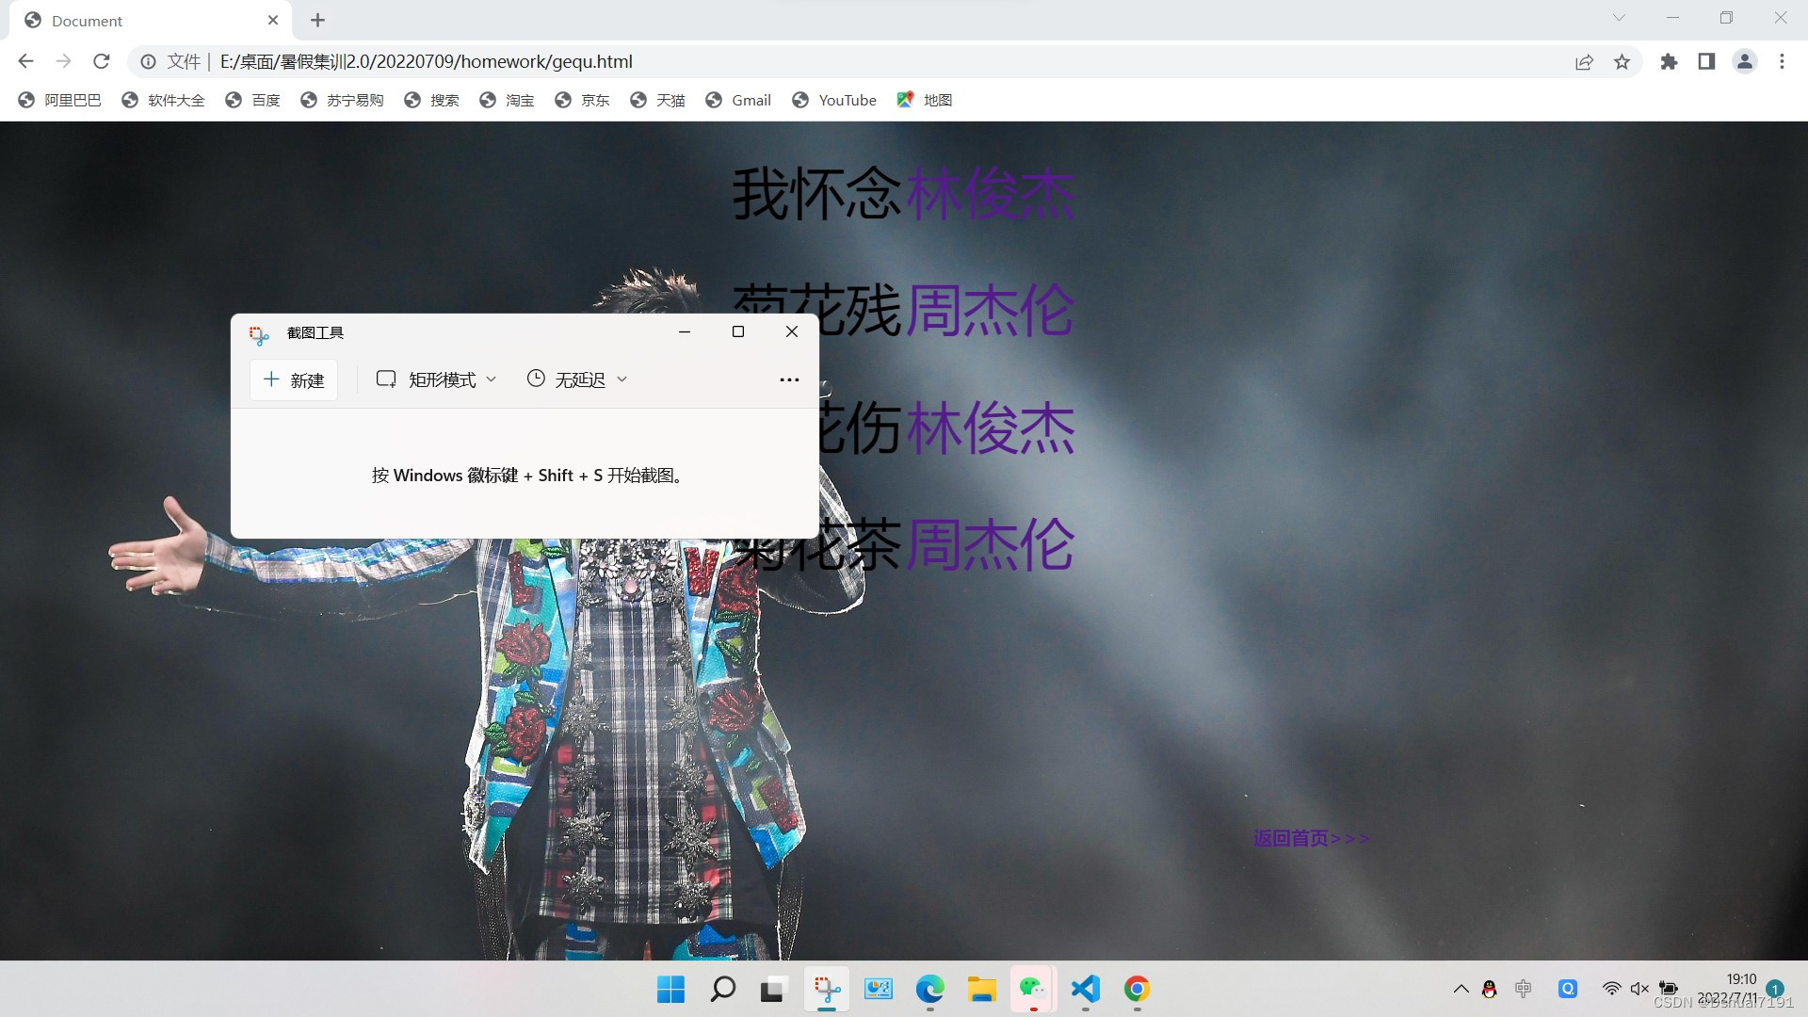Viewport: 1808px width, 1017px height.
Task: Click the 新建 new snip button
Action: tap(294, 379)
